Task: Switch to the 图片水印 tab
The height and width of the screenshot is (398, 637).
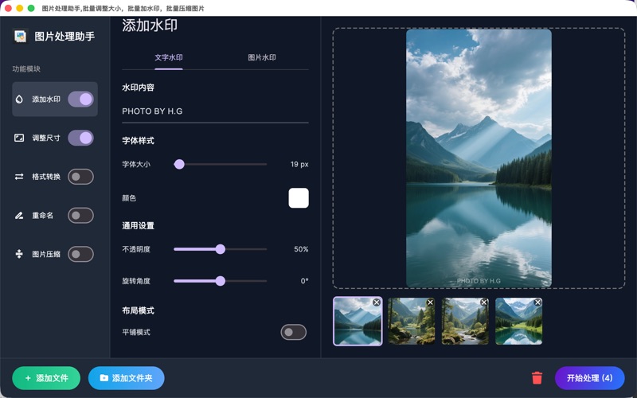Action: [x=262, y=57]
